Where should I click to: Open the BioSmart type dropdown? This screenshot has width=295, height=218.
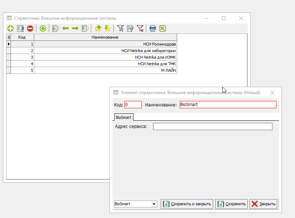click(154, 204)
